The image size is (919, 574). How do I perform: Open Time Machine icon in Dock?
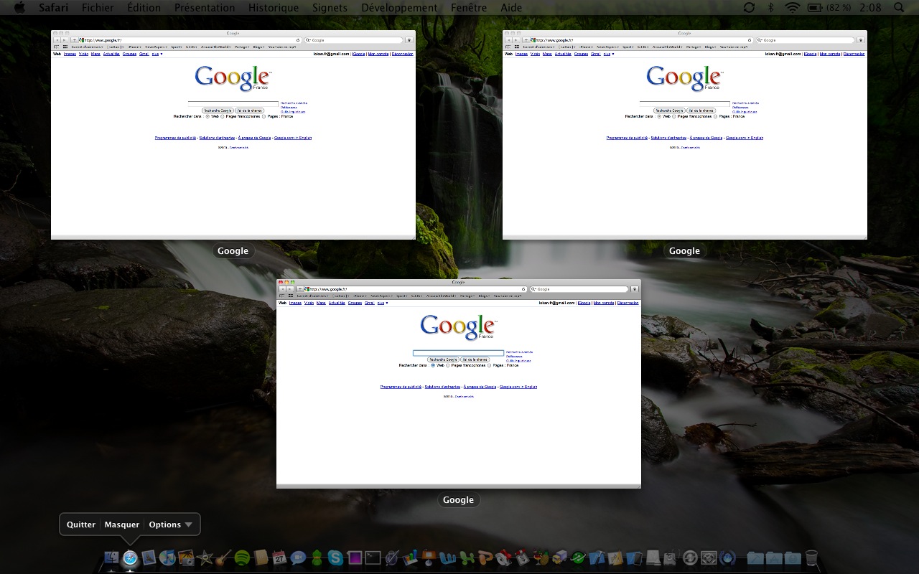tap(727, 557)
